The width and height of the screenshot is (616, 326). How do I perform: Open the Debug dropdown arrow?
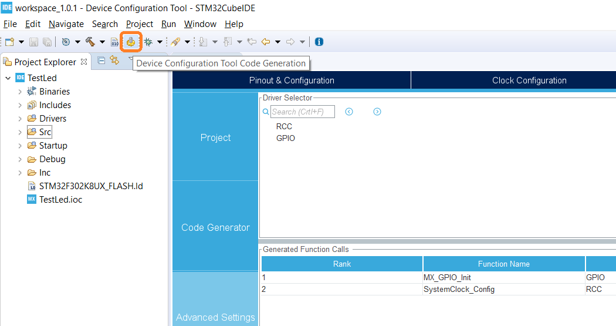(x=160, y=42)
